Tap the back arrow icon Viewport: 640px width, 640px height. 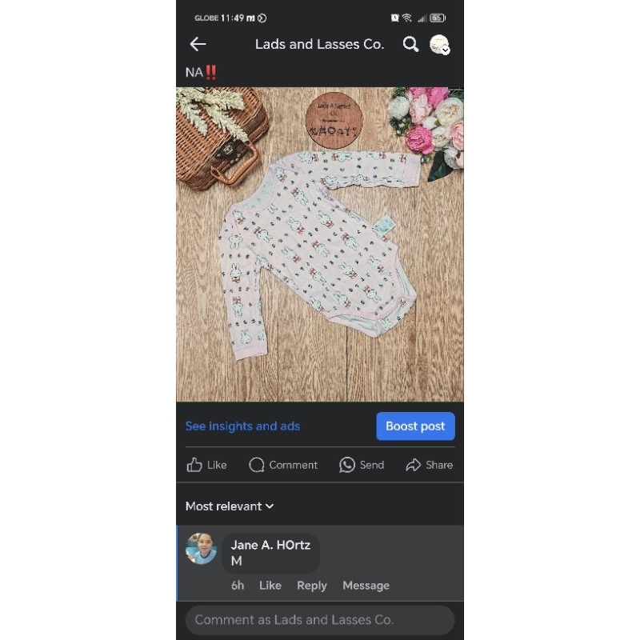pos(198,44)
